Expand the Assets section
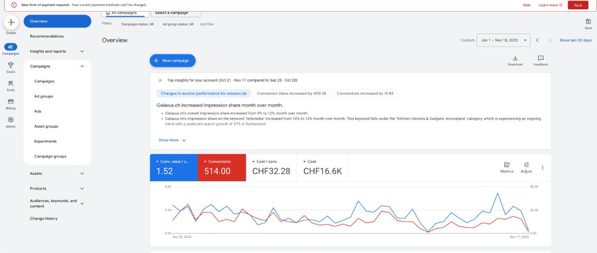 82,173
